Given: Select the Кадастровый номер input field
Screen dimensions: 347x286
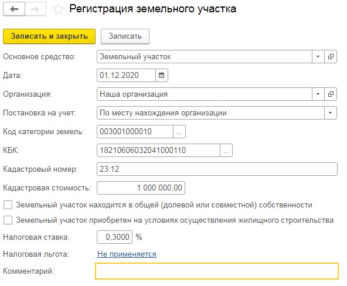Looking at the screenshot, I should coord(217,169).
